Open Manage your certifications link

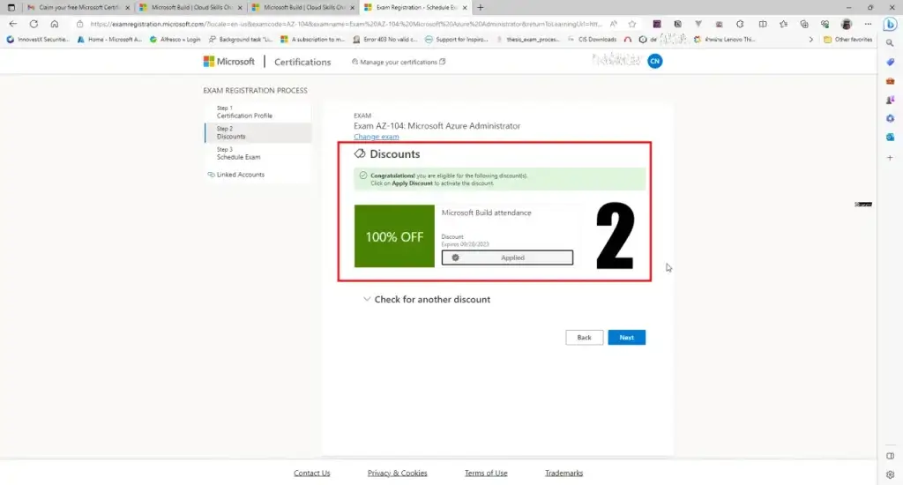(399, 62)
